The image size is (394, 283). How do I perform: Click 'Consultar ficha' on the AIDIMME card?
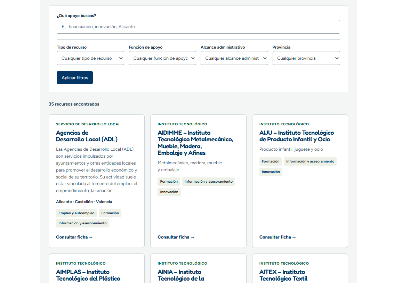[176, 237]
